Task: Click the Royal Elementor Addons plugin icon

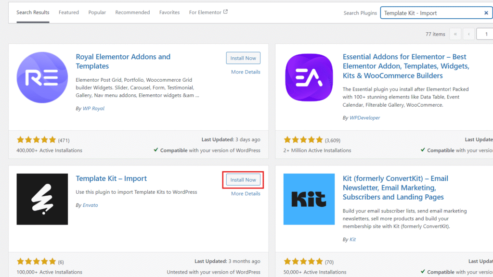Action: (42, 77)
